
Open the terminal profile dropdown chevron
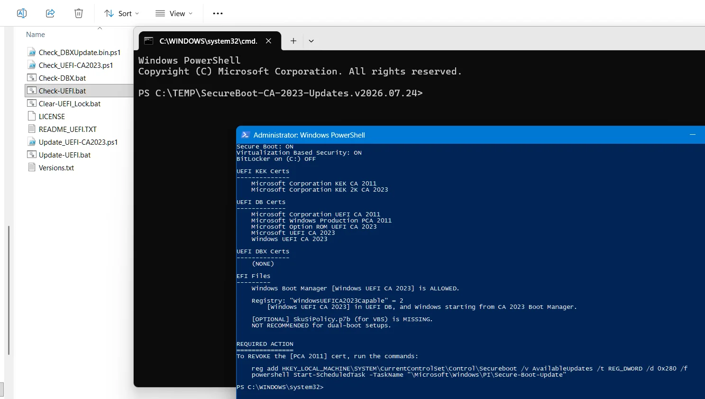(x=311, y=41)
